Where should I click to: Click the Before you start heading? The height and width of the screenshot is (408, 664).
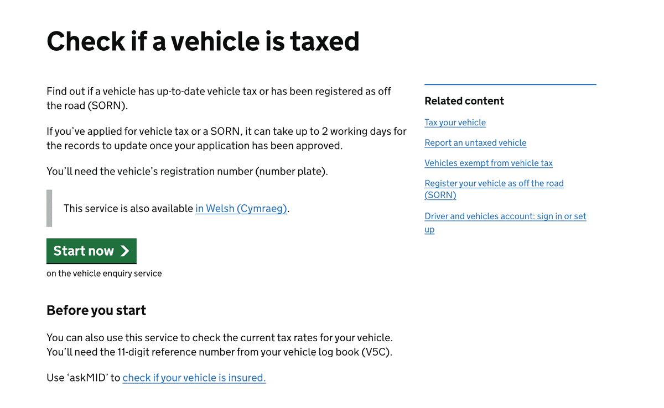click(96, 310)
